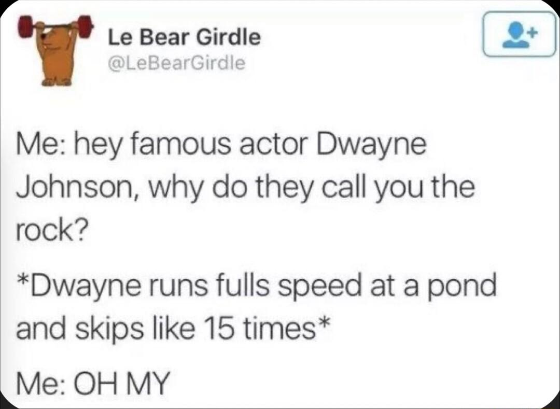Click the person silhouette in follow button
560x409 pixels.
[515, 35]
